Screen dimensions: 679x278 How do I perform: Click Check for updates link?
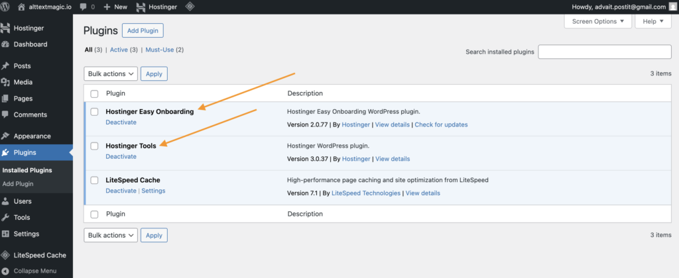pos(441,124)
